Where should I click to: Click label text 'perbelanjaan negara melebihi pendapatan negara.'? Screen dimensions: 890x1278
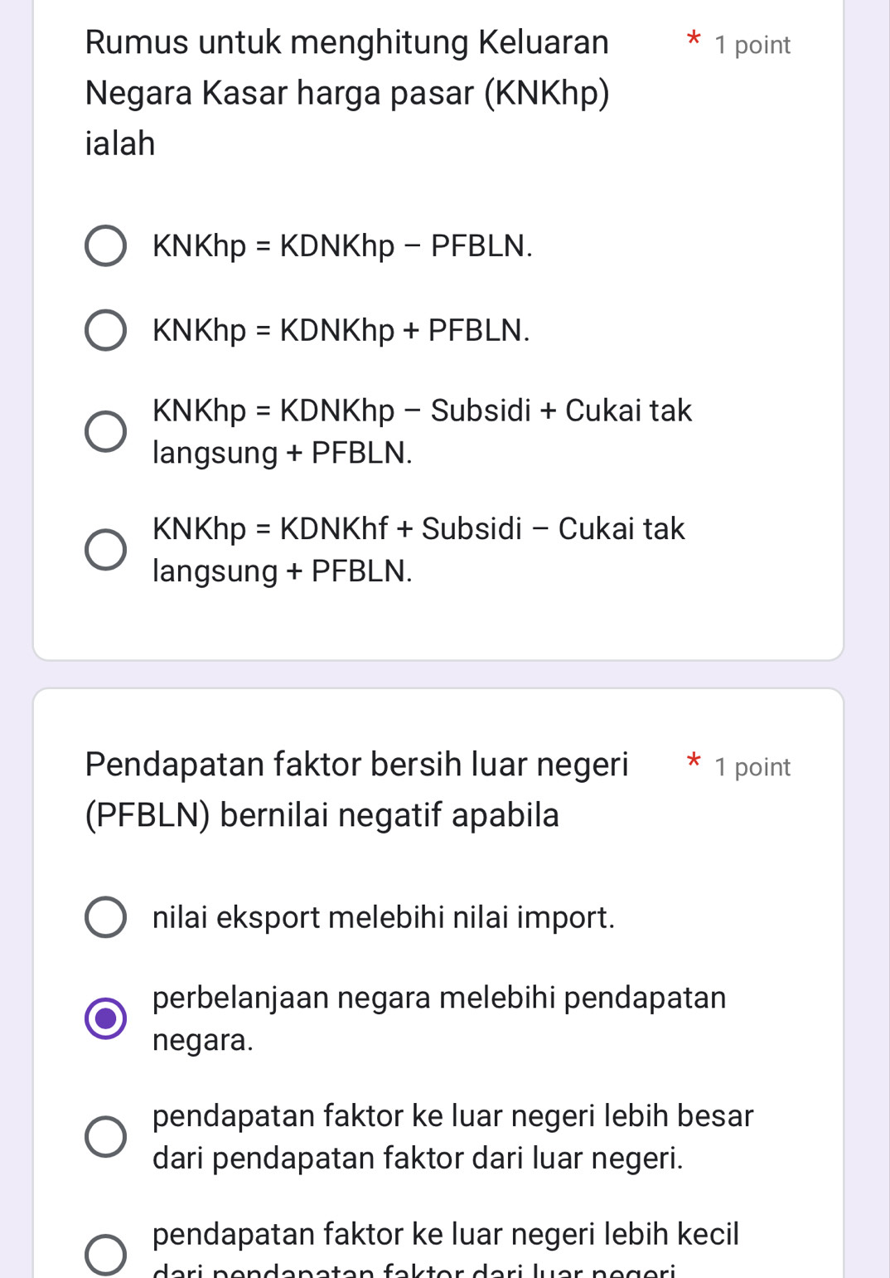tap(439, 1018)
